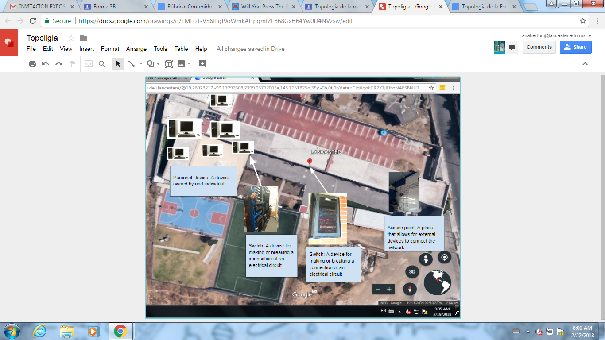Image resolution: width=605 pixels, height=340 pixels.
Task: Open the Edit menu
Action: click(x=48, y=49)
